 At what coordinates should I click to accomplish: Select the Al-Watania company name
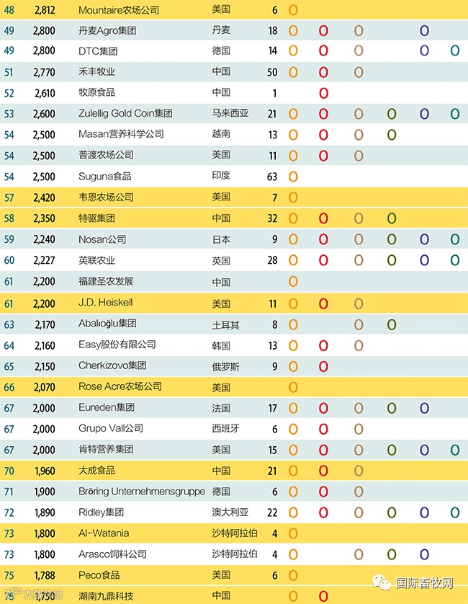click(x=104, y=533)
